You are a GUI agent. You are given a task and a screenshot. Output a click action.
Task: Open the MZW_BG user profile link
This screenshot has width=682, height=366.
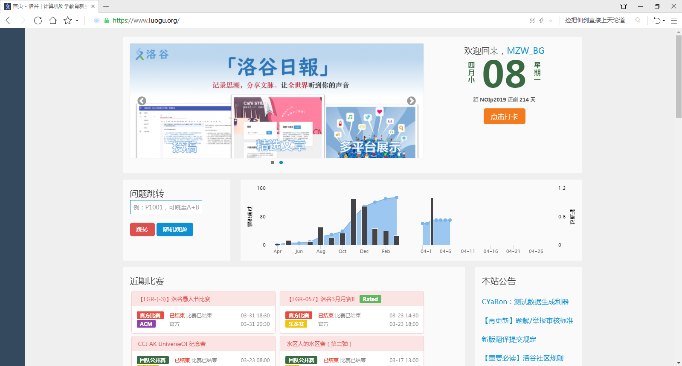(525, 51)
